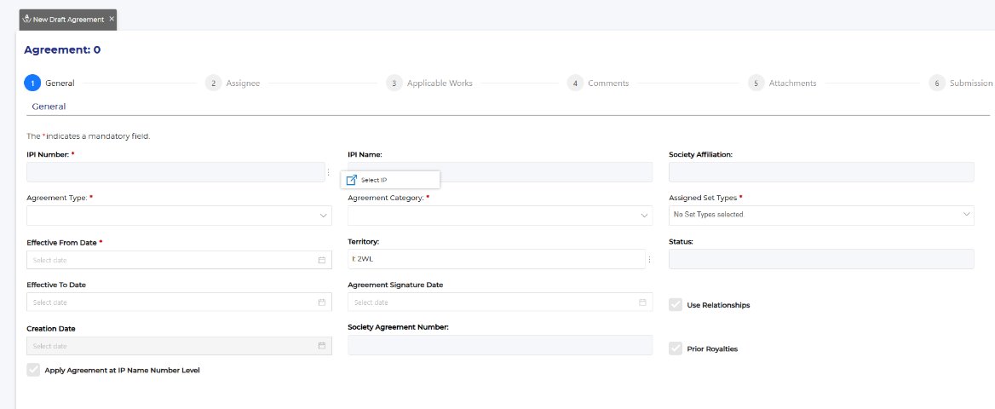The width and height of the screenshot is (995, 409).
Task: Close the New Draft Agreement tab
Action: pos(112,19)
